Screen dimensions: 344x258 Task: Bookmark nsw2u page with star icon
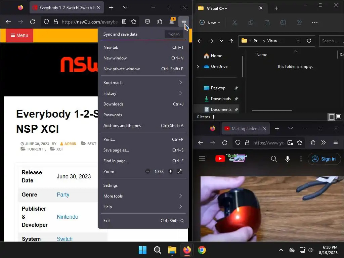[x=134, y=21]
